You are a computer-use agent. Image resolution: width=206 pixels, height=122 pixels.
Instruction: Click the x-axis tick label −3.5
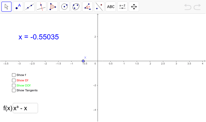(6, 63)
